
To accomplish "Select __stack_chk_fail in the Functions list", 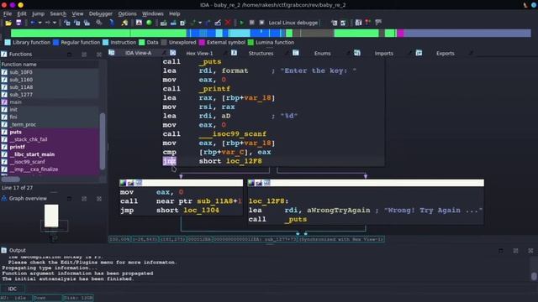I will [x=50, y=140].
